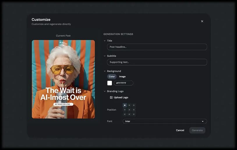This screenshot has height=150, width=237.
Task: Click the Generate button
Action: (x=197, y=130)
